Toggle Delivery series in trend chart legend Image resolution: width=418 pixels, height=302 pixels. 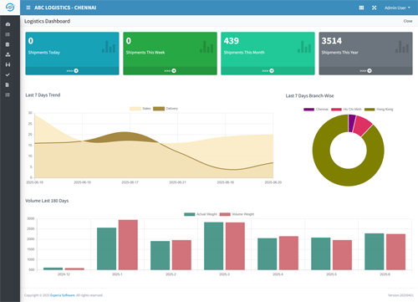166,109
